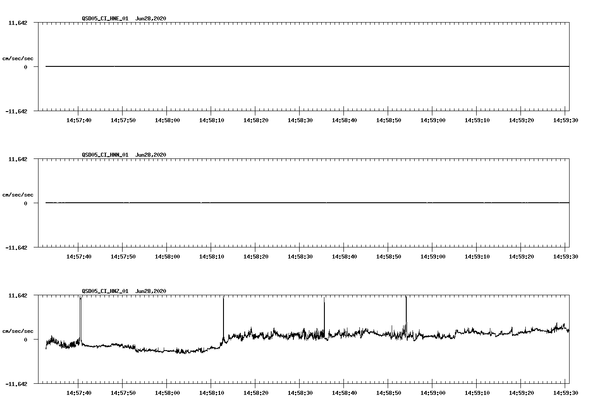Click the 14:58:40 time label under HNN plot
Screen dimensions: 601x409
[344, 256]
